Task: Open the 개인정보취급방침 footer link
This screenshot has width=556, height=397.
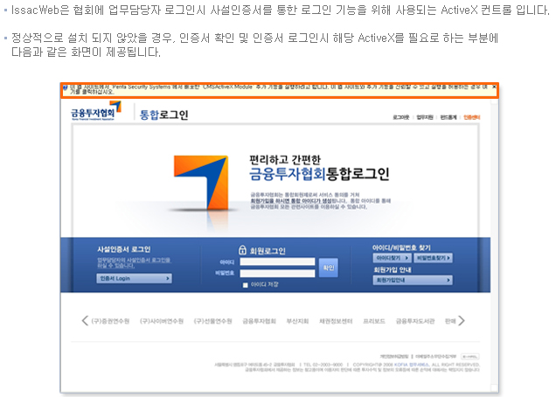Action: click(394, 356)
